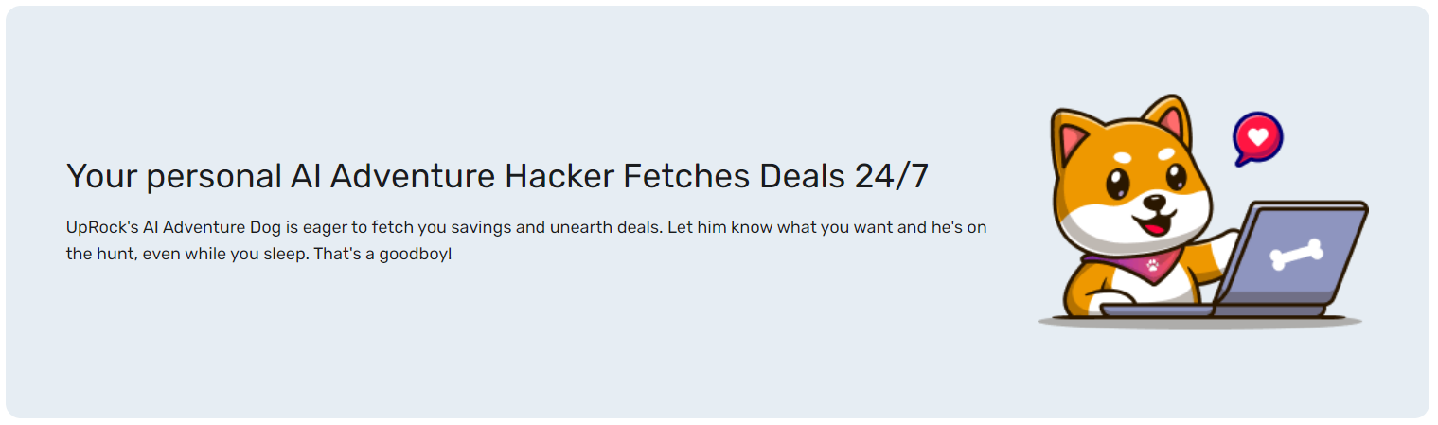Click the paw print on the dog's bandana
1438x425 pixels.
coord(1151,267)
